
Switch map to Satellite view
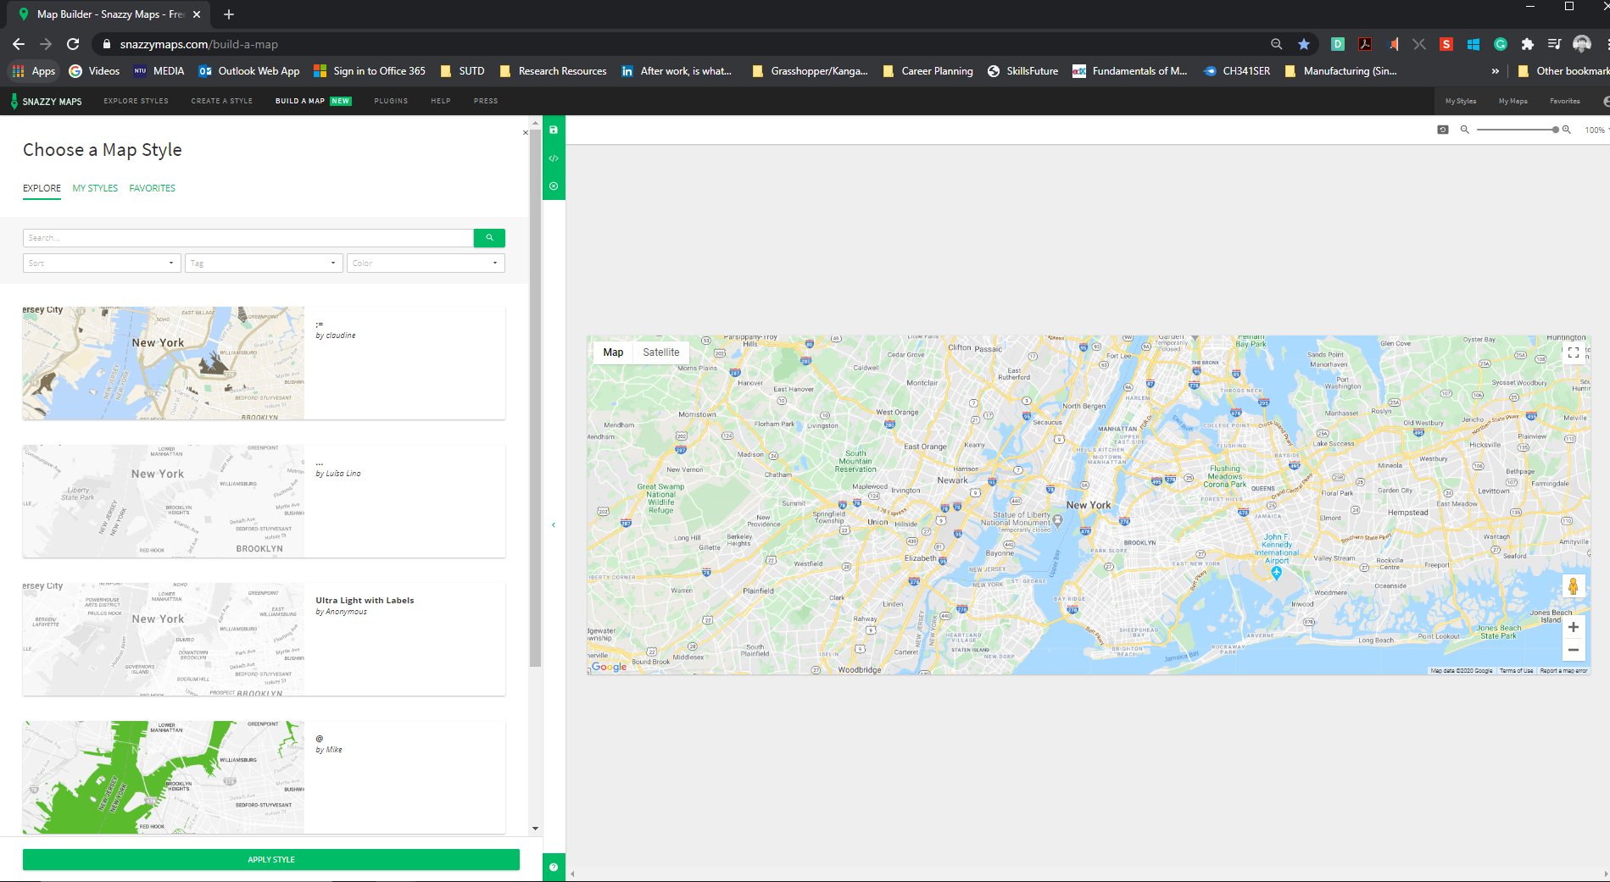pyautogui.click(x=661, y=352)
